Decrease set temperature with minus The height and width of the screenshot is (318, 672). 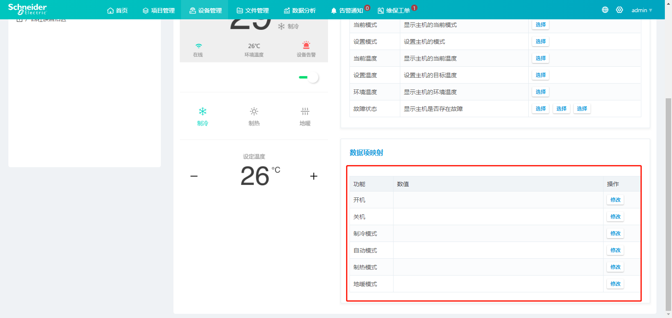(194, 176)
